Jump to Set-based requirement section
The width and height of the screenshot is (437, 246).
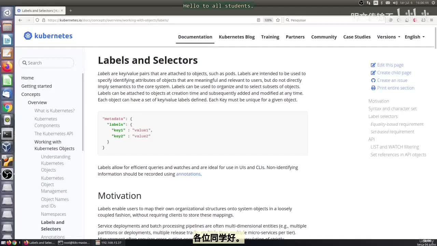392,132
